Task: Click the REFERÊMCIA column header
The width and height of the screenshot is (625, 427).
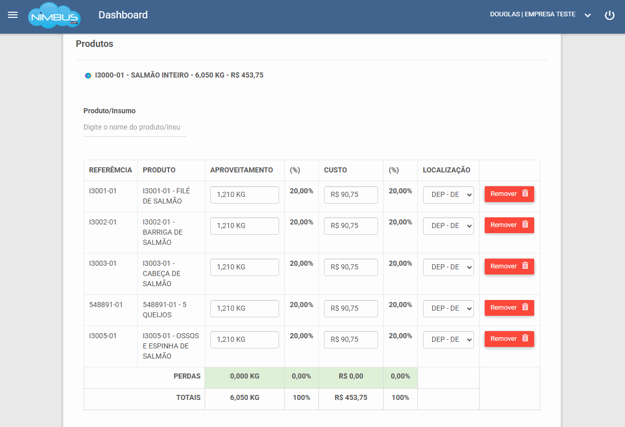Action: pyautogui.click(x=110, y=170)
